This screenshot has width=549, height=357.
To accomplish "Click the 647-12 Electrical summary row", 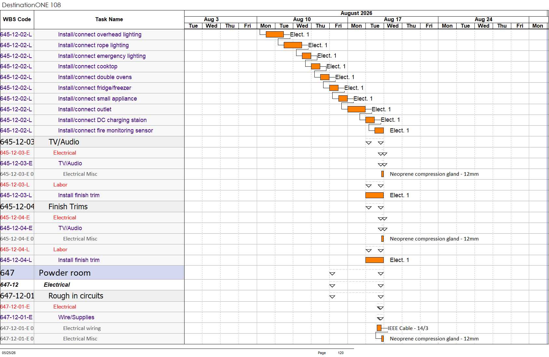I will coord(92,285).
